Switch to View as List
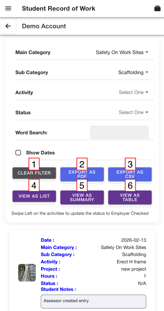This screenshot has width=164, height=311. (x=34, y=196)
